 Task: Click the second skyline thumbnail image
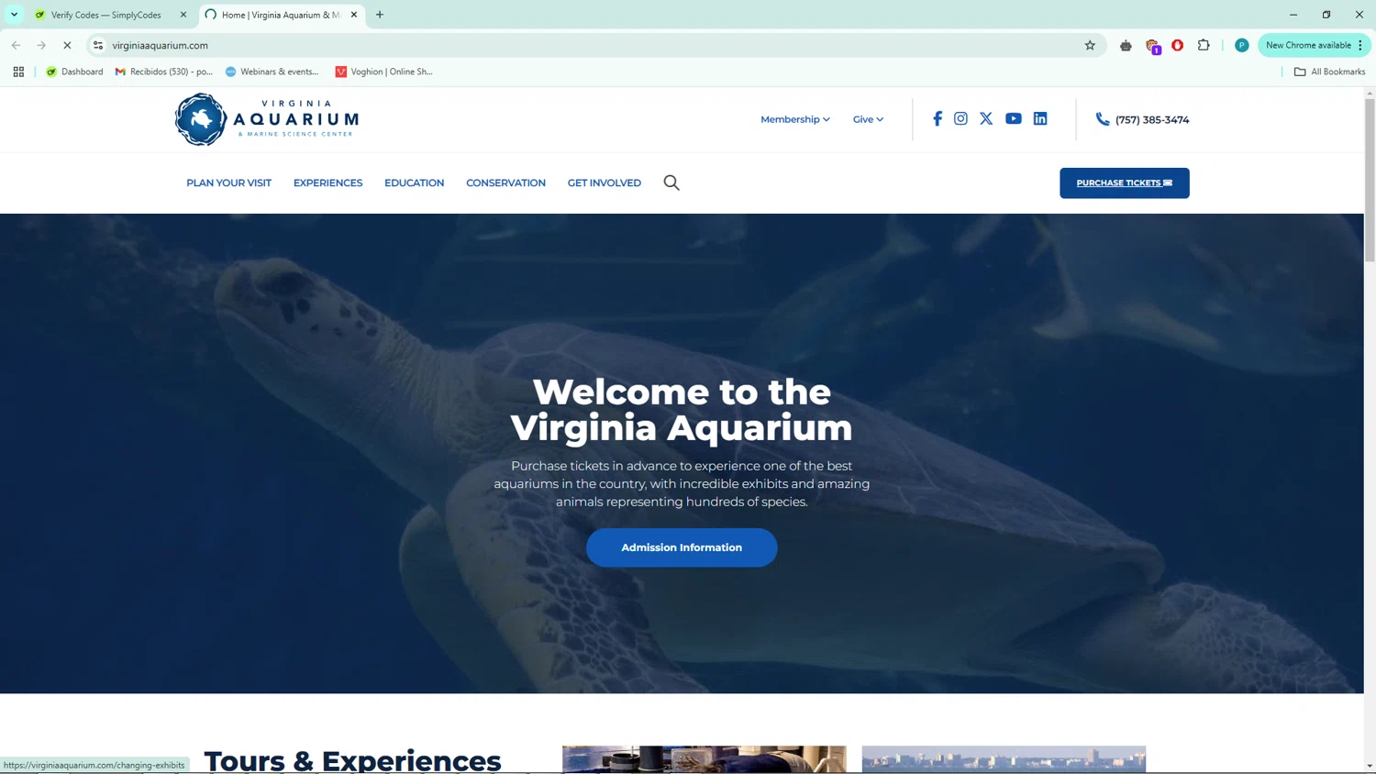[x=1004, y=759]
